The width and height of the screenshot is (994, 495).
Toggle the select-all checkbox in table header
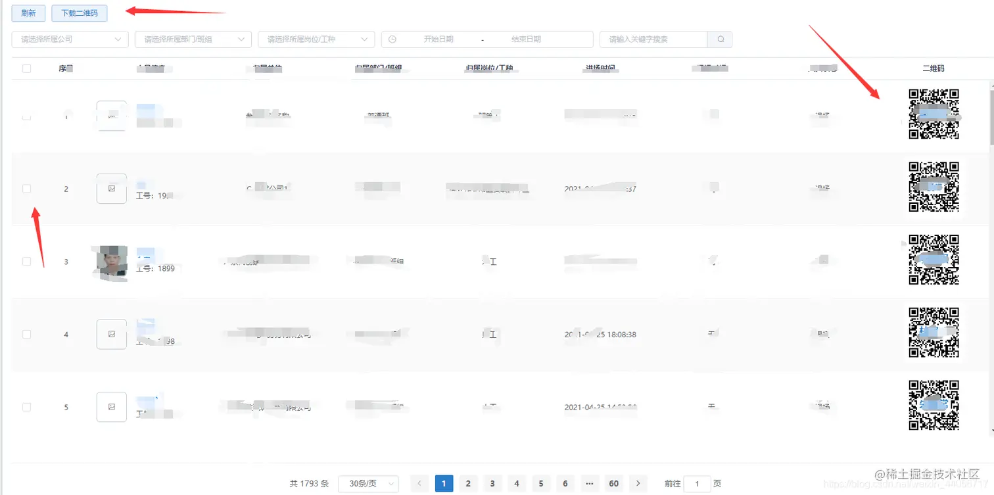pos(27,68)
